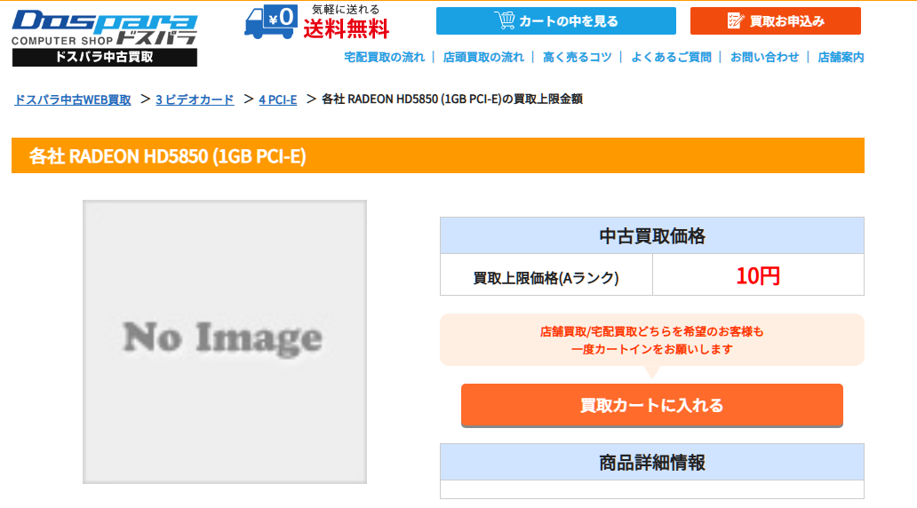Go to 3 ビデオカード breadcrumb
917x508 pixels.
click(195, 99)
